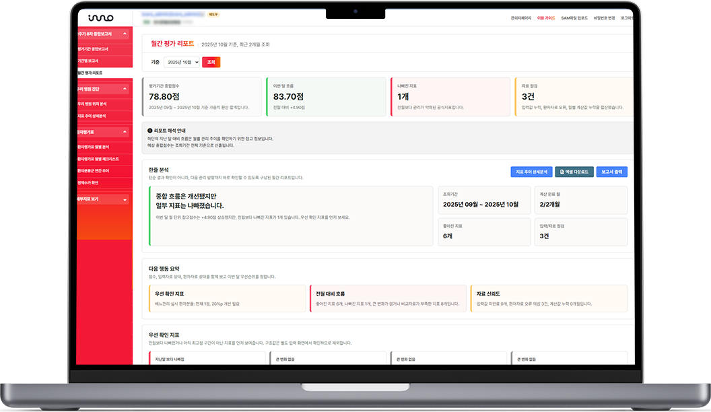Click the 조회기간 2025년 09월 ~ 2025년 10월 box
711x412 pixels.
coord(484,200)
